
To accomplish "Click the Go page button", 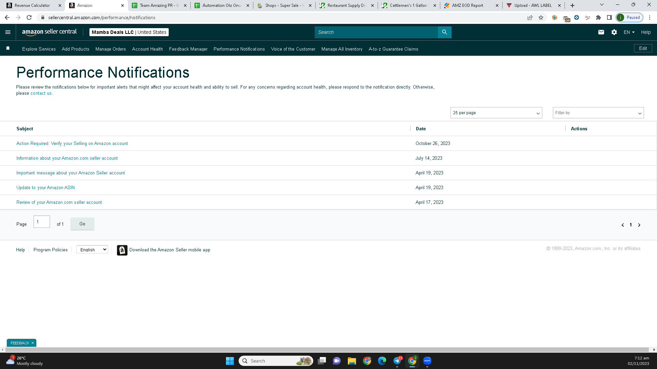I will pyautogui.click(x=82, y=224).
